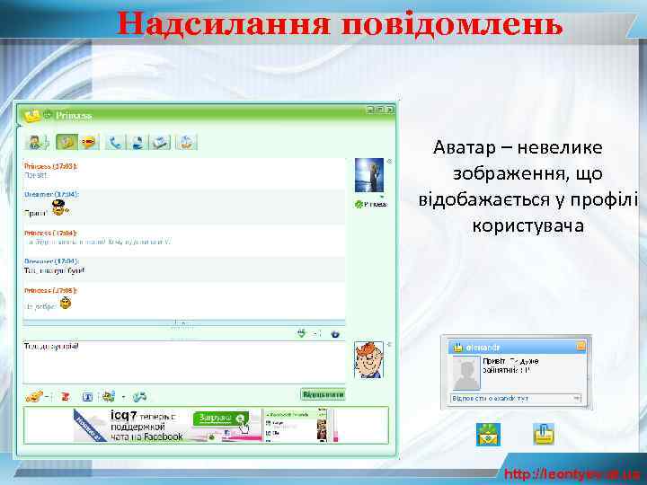This screenshot has height=485, width=647.
Task: Open the gray avatar placeholder in oleksandr popup
Action: click(466, 374)
